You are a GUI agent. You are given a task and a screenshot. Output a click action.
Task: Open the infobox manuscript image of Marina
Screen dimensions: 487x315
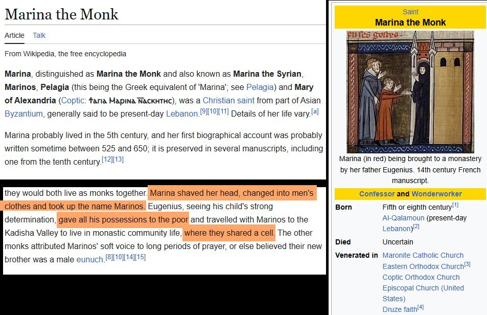[x=410, y=92]
